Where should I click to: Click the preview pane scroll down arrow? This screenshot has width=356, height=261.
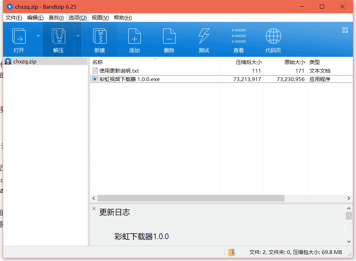click(x=349, y=242)
